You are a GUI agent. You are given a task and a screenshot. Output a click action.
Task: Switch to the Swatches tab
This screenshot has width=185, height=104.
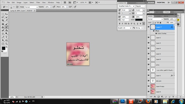tap(159, 12)
